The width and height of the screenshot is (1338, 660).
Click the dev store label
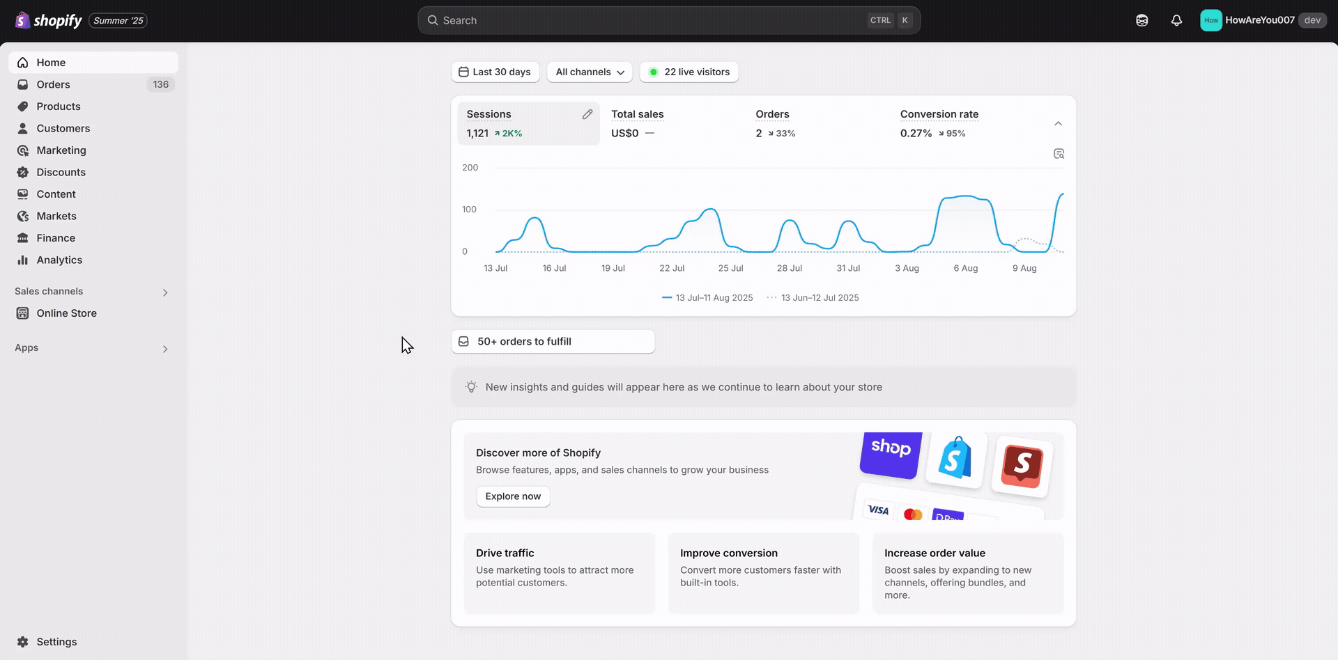(1312, 20)
